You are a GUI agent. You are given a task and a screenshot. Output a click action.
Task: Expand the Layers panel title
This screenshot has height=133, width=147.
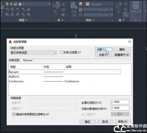point(23,20)
